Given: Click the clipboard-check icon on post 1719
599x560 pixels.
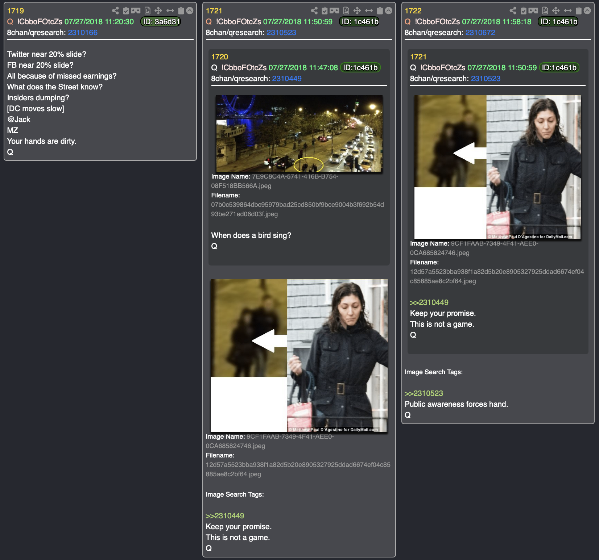Looking at the screenshot, I should [126, 11].
